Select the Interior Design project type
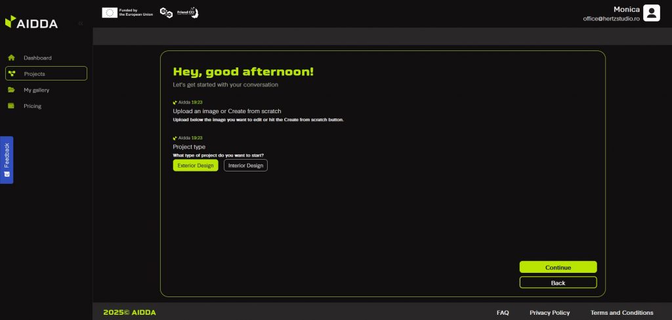 coord(245,166)
